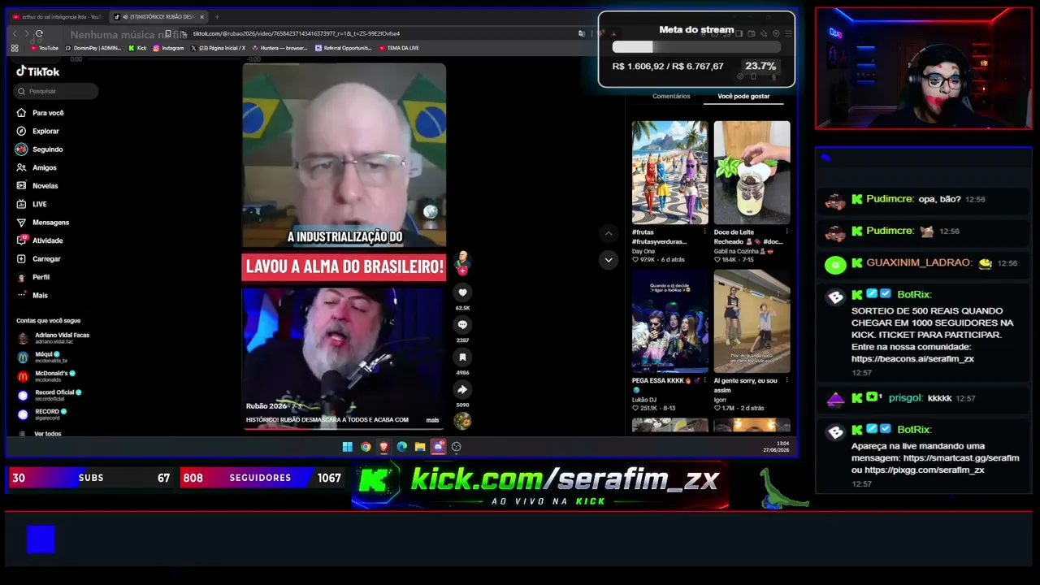Open the Rubão 2026 creator name

(x=266, y=406)
